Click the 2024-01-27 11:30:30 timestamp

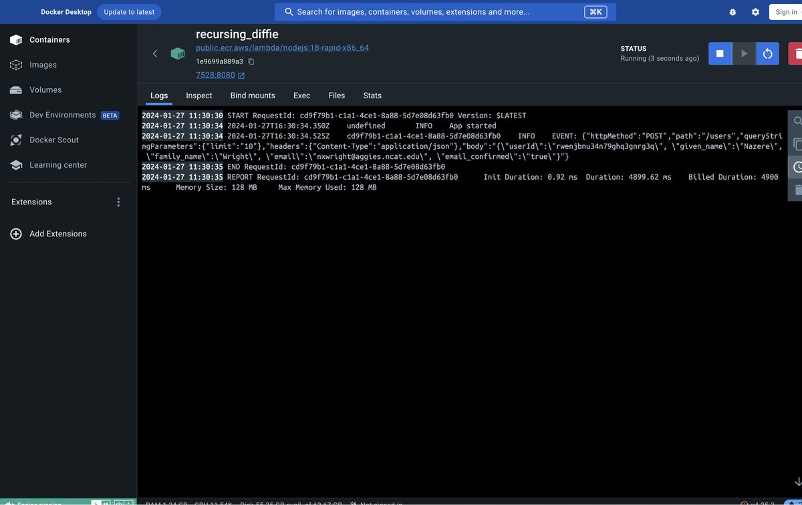(182, 116)
